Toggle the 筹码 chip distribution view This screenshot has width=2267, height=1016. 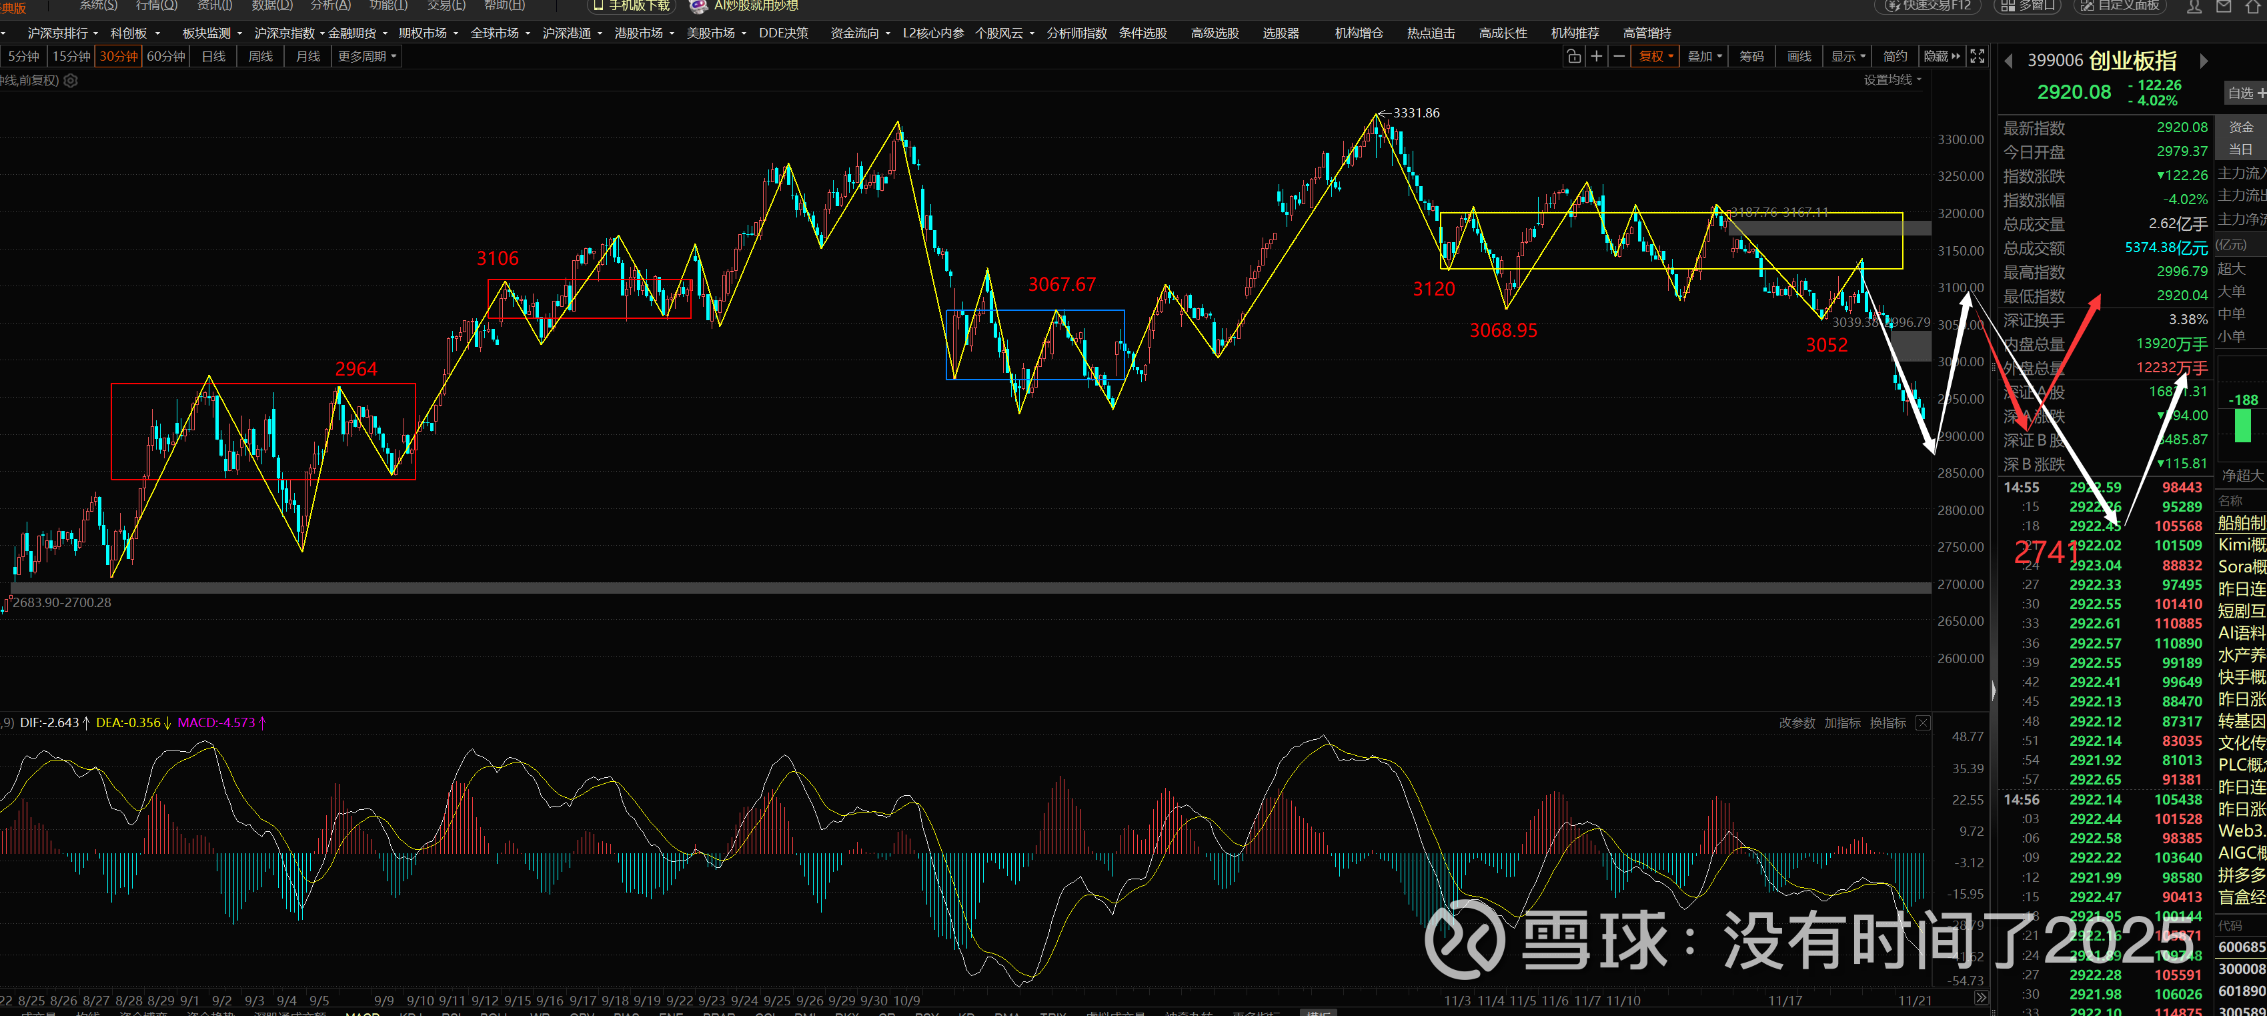[x=1751, y=56]
